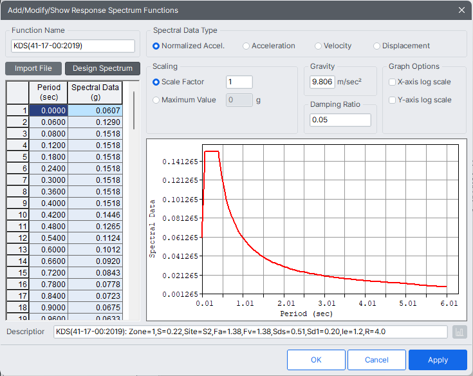Click the Function Name input field
This screenshot has height=376, width=473.
(73, 46)
